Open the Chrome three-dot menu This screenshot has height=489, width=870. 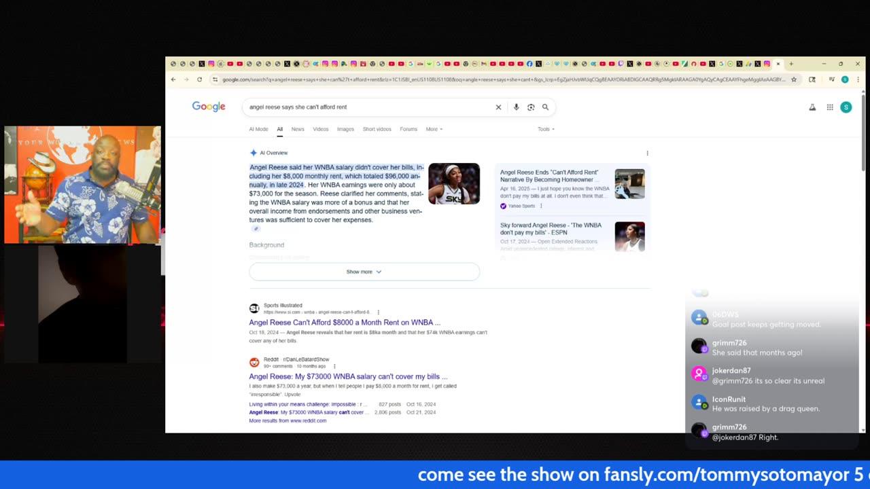(857, 79)
